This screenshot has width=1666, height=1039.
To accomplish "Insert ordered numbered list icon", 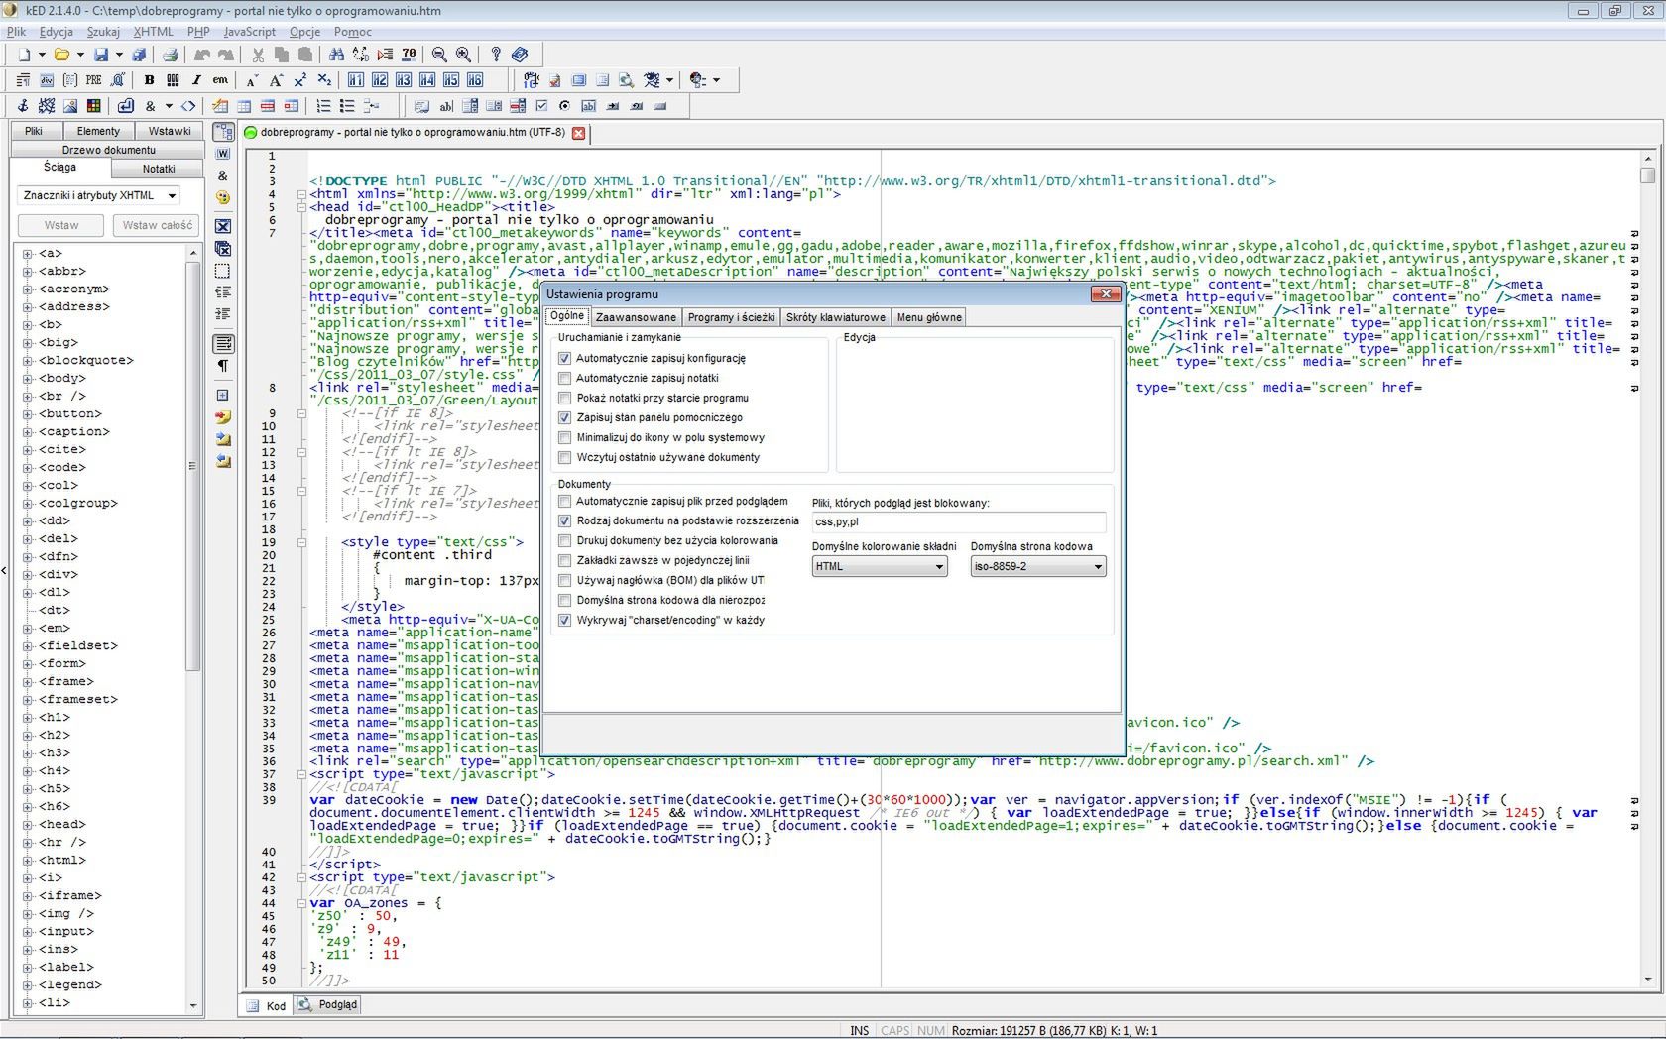I will click(323, 106).
